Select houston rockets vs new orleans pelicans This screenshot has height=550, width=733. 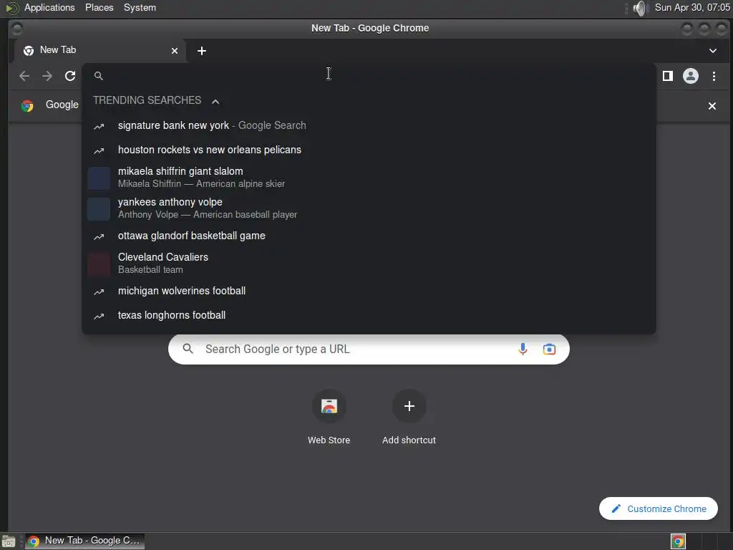pos(369,150)
